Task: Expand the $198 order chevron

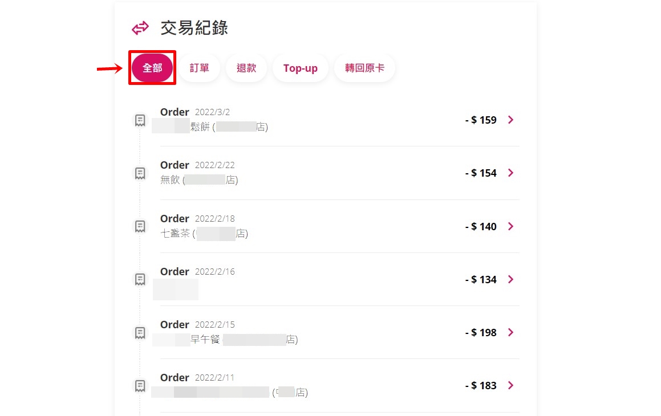Action: [x=511, y=333]
